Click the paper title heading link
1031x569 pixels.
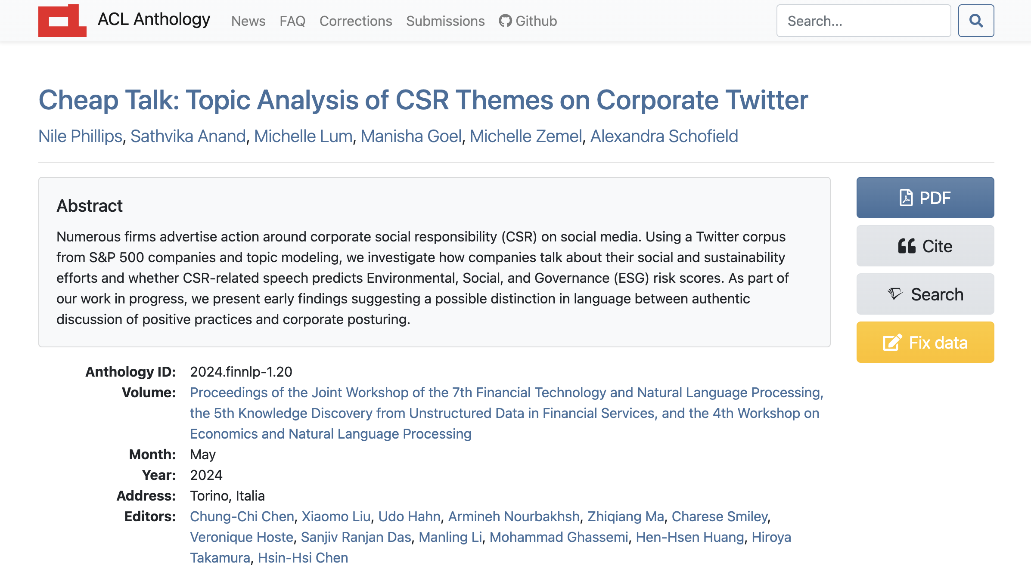pyautogui.click(x=423, y=100)
